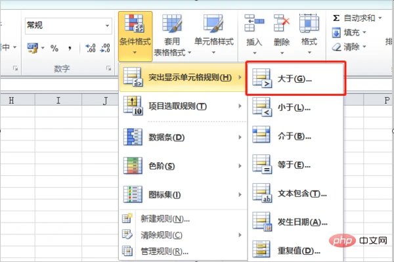
Task: Expand the 填充 dropdown arrow
Action: (x=364, y=32)
